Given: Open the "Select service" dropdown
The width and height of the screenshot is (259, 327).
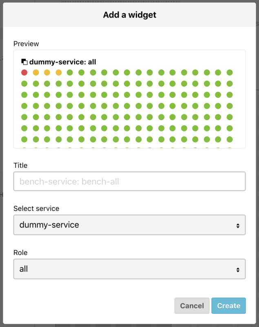Looking at the screenshot, I should 129,225.
